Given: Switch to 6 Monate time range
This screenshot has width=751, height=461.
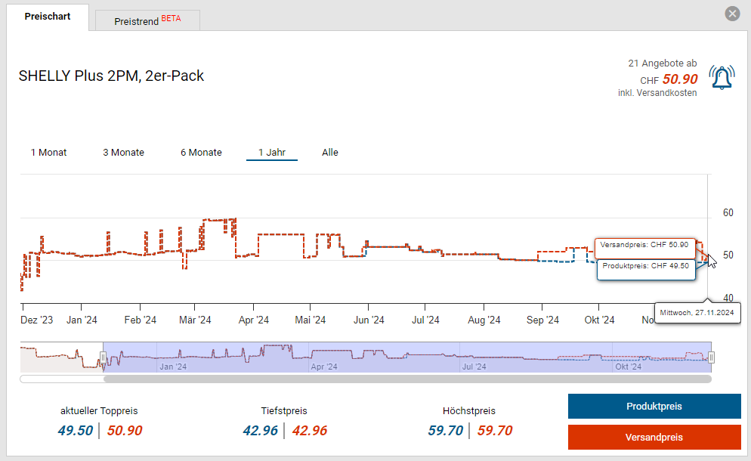Looking at the screenshot, I should tap(201, 153).
